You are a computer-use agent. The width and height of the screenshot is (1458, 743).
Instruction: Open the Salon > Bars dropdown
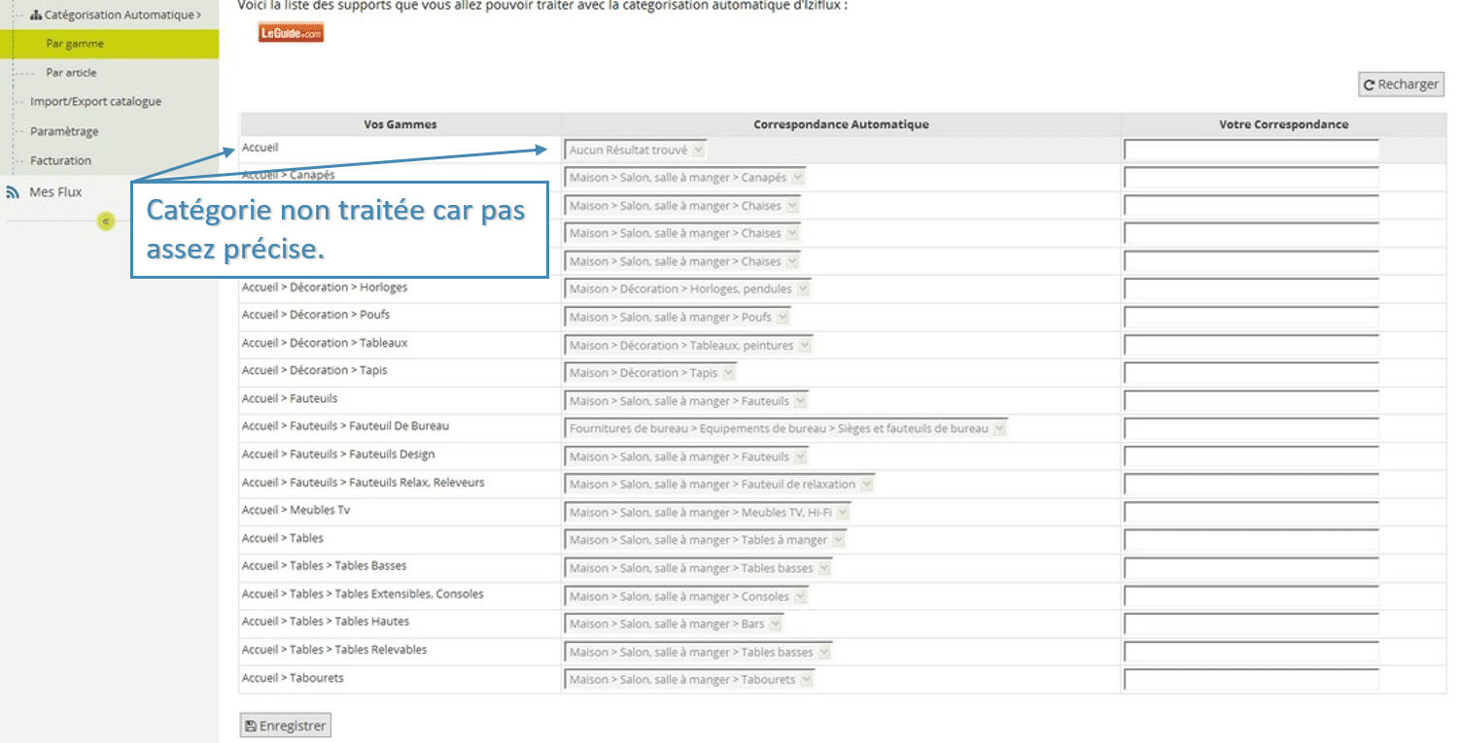674,625
